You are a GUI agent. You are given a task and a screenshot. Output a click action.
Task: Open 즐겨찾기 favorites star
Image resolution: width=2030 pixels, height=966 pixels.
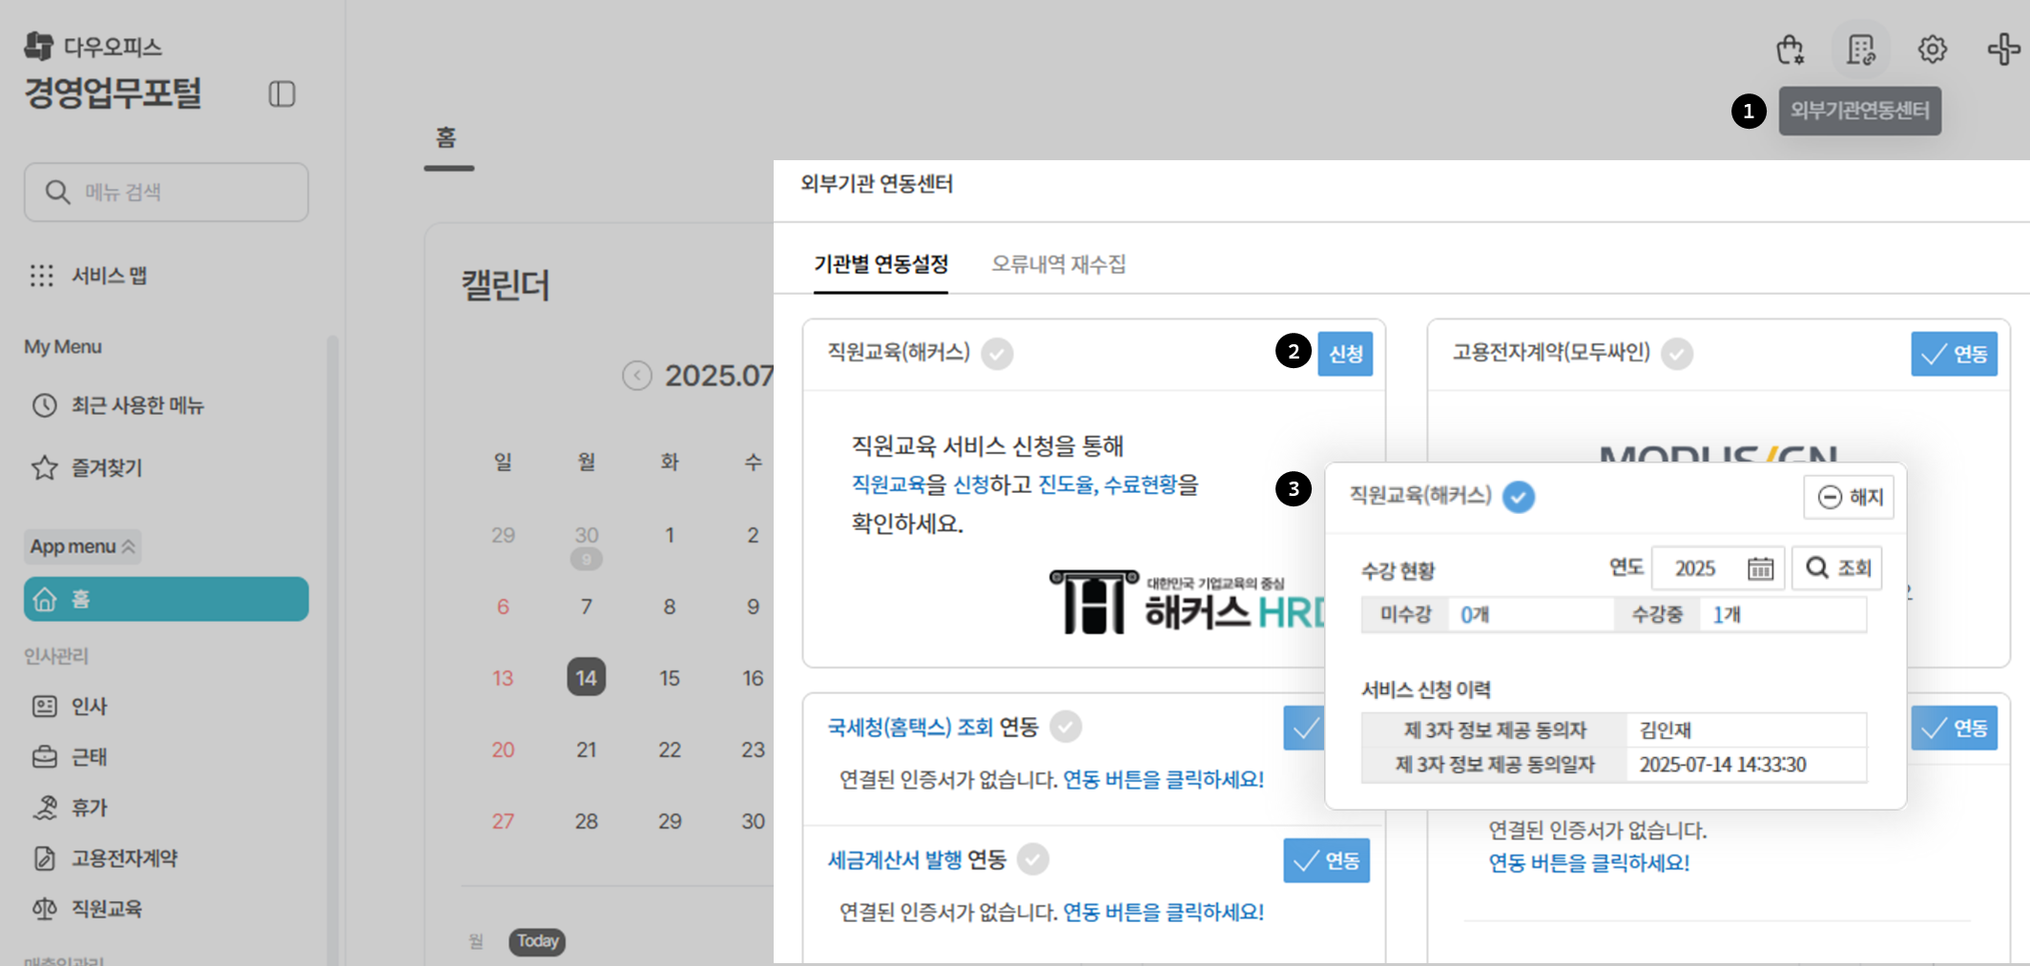click(45, 467)
